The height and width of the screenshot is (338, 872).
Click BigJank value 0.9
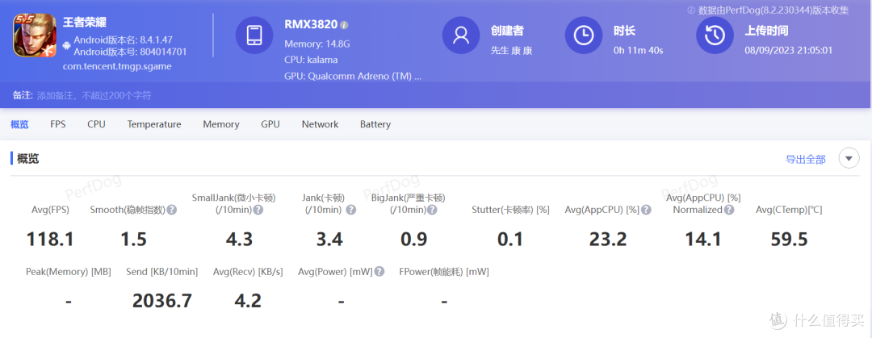pos(413,240)
